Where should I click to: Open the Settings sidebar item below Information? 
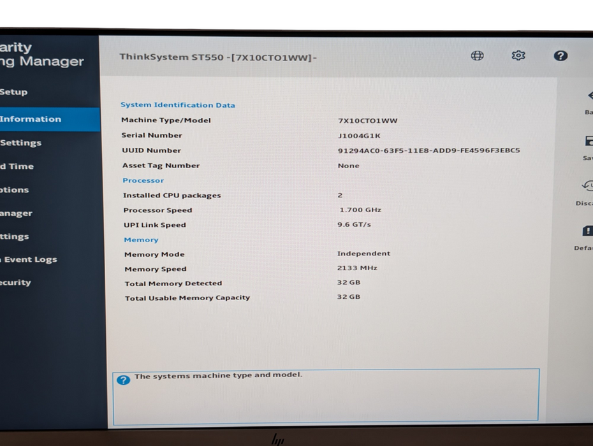tap(21, 143)
